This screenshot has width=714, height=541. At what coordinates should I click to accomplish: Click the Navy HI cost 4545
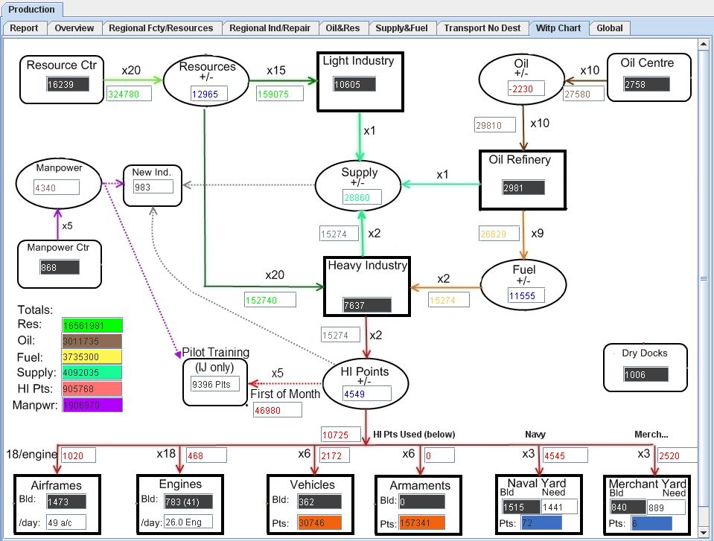coord(565,455)
